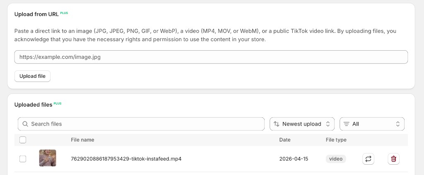
Task: Click the PLUS badge next to Upload from URL
Action: point(64,13)
